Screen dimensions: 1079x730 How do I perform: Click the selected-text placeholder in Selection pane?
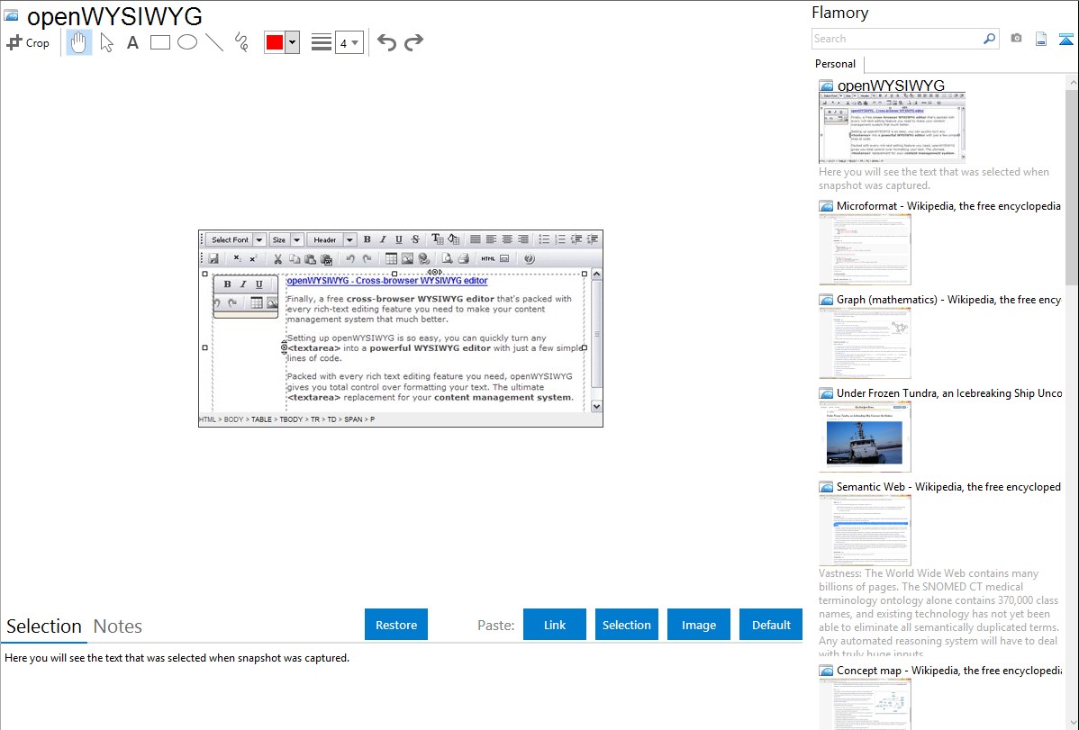[177, 658]
